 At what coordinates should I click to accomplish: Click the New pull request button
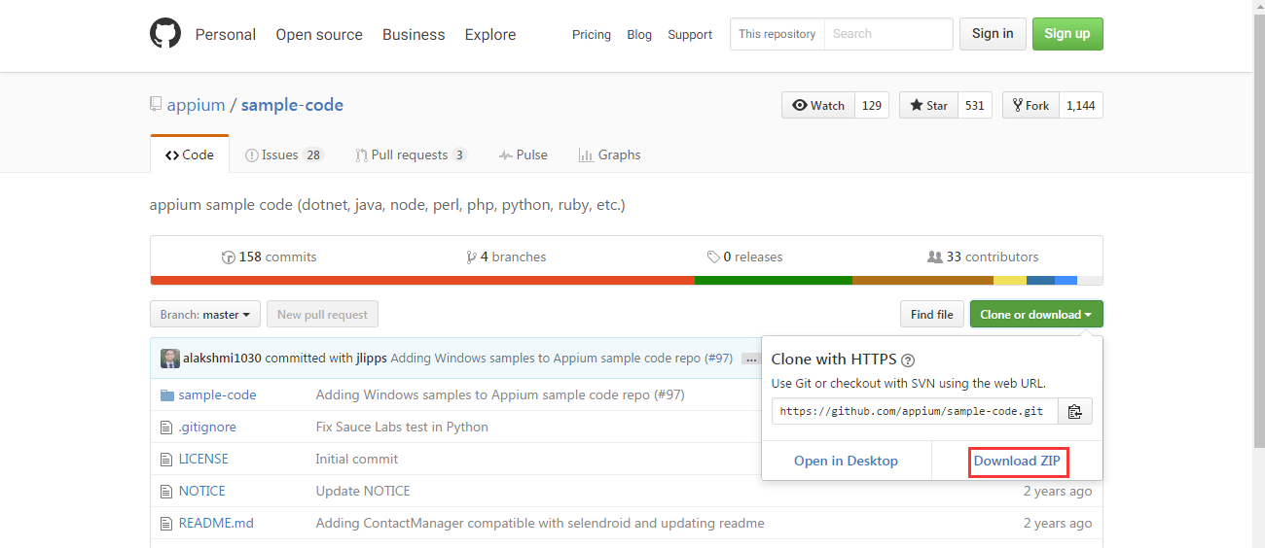point(322,315)
